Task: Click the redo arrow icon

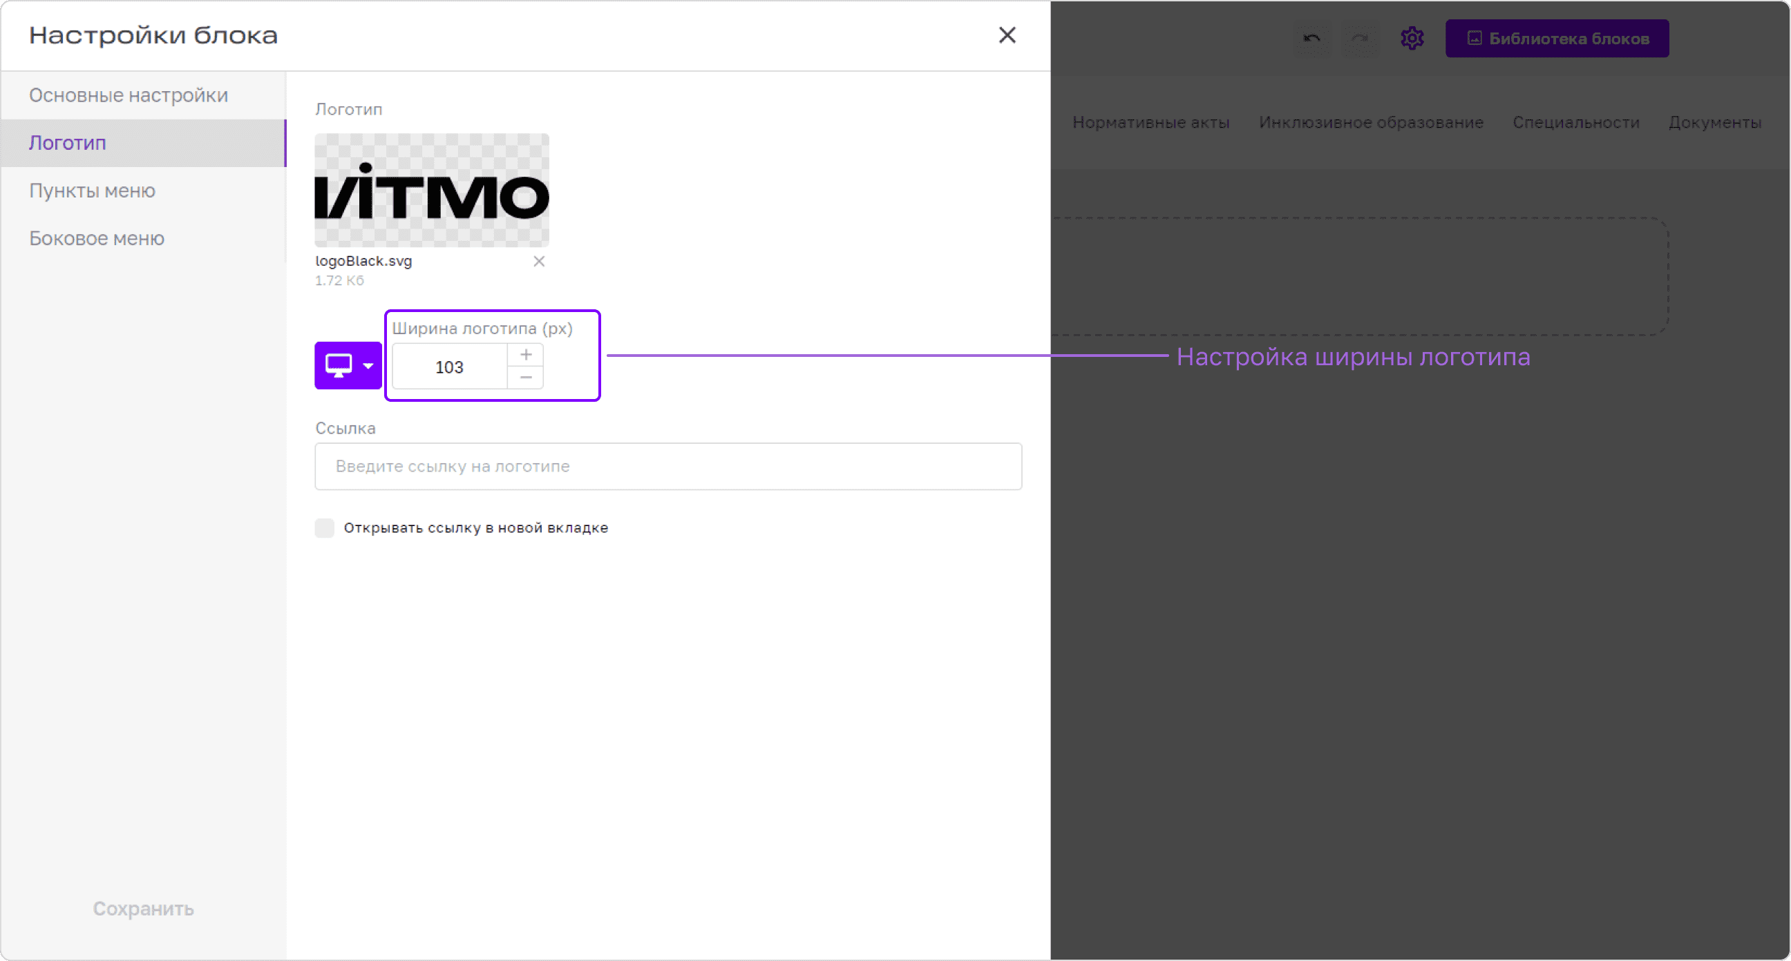Action: 1359,38
